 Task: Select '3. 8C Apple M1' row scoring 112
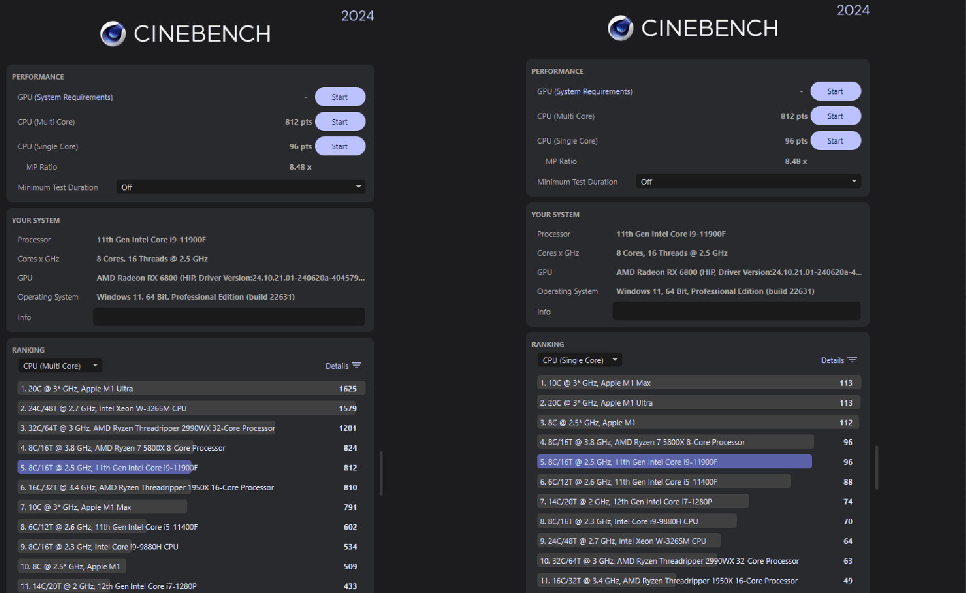(699, 422)
